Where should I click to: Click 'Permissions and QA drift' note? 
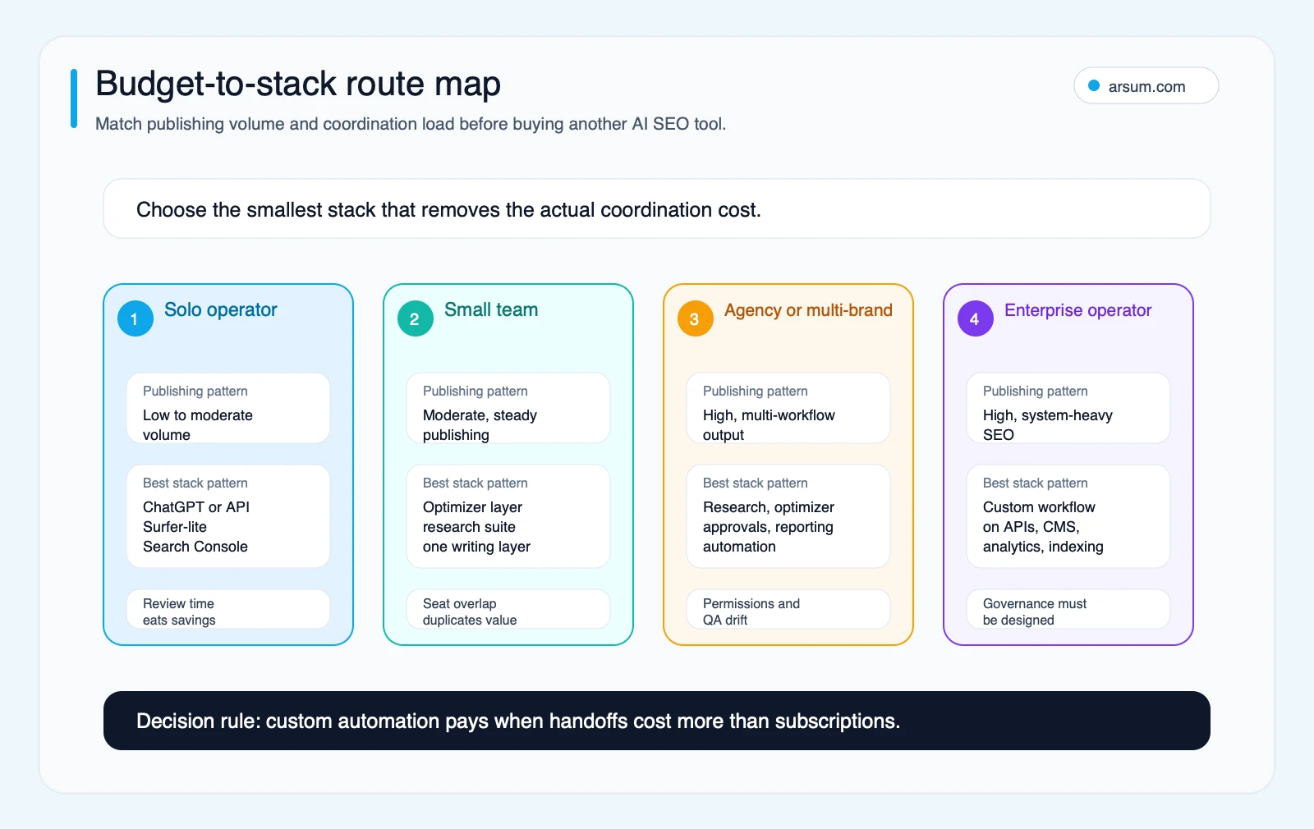pos(788,609)
